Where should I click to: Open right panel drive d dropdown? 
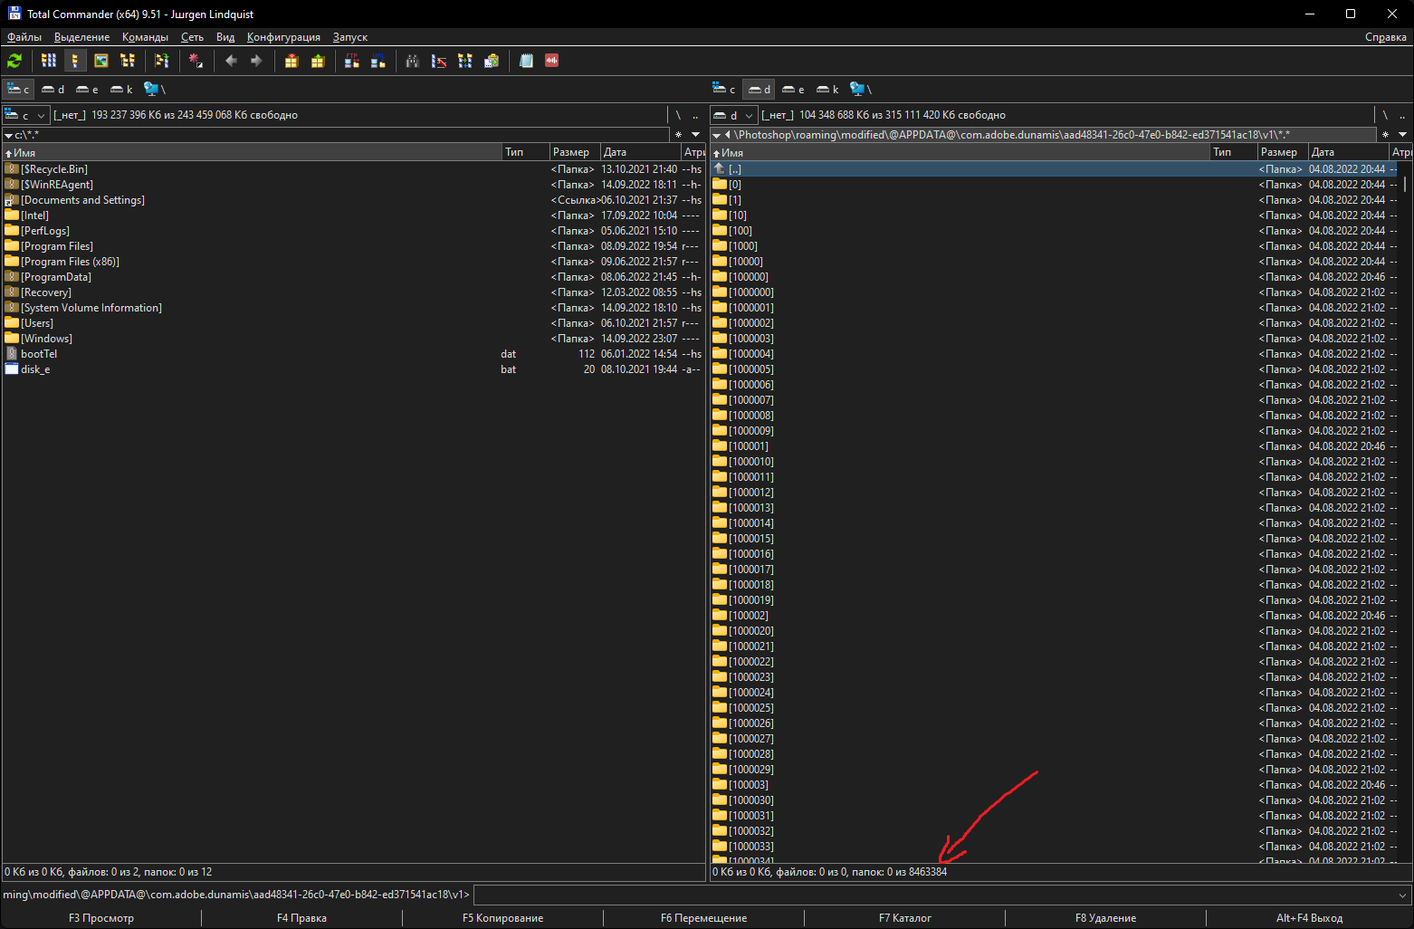tap(733, 115)
